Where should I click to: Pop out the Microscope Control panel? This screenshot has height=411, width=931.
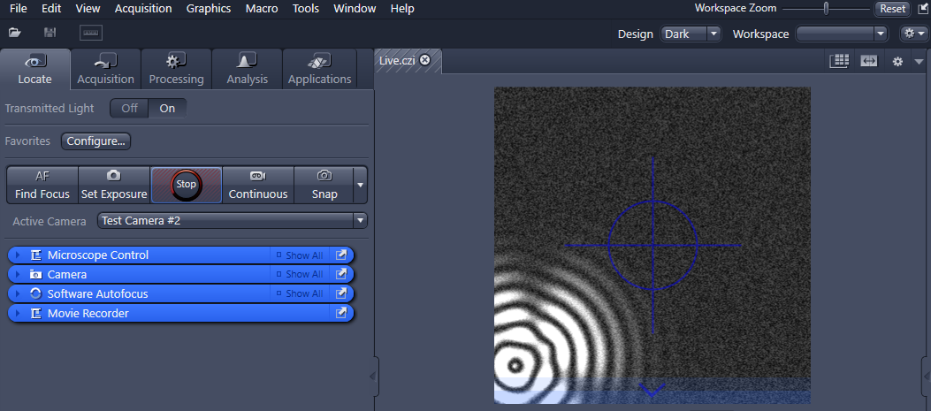[x=341, y=255]
